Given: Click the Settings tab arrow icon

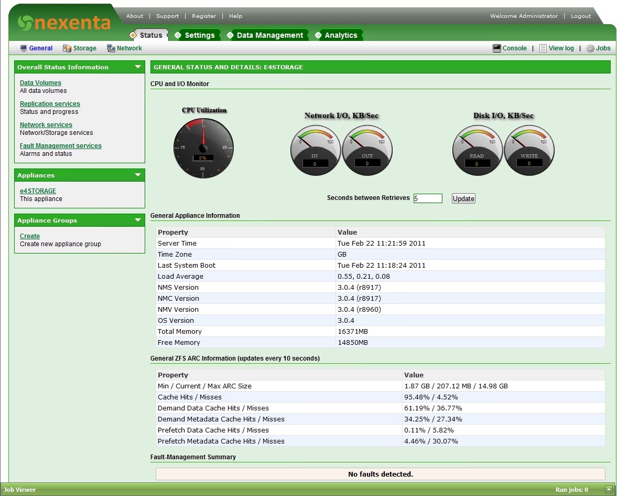Looking at the screenshot, I should [178, 35].
